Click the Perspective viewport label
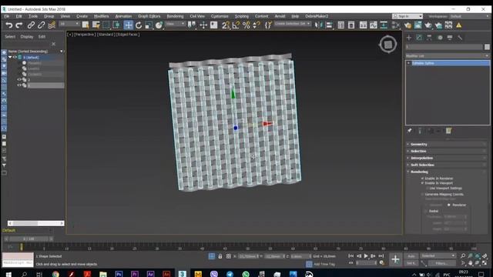The height and width of the screenshot is (277, 493). (x=84, y=35)
